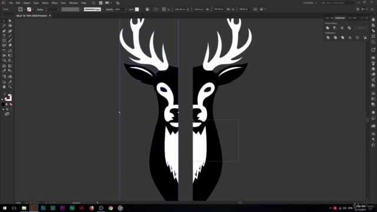Select the Curvature tool
Viewport: 377px width, 212px height.
[x=10, y=31]
